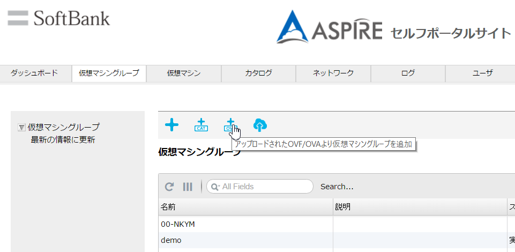Sort by the 説明 column header
The image size is (515, 252).
click(420, 207)
